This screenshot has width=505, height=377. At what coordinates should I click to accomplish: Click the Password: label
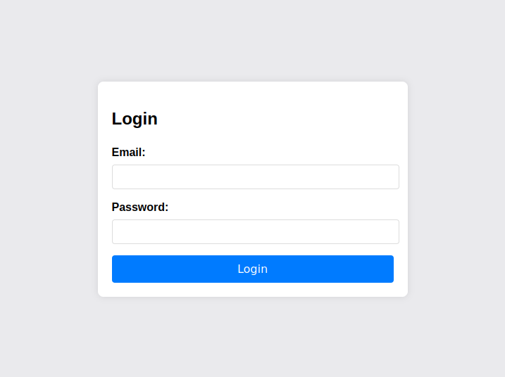pos(140,207)
